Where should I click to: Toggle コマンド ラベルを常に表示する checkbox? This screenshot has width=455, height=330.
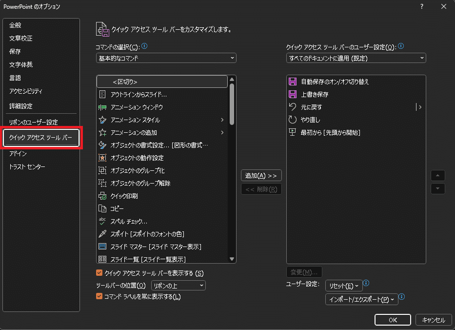99,296
